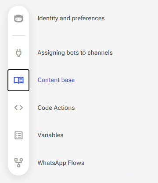This screenshot has height=183, width=158.
Task: Open the flow diagram icon
Action: pos(18,163)
